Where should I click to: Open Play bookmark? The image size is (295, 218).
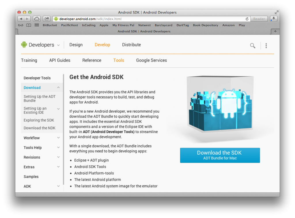(242, 25)
